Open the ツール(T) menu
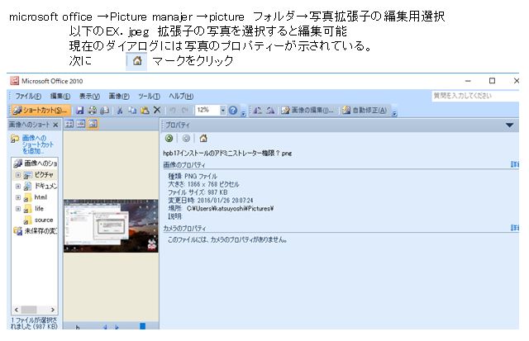 [x=149, y=96]
